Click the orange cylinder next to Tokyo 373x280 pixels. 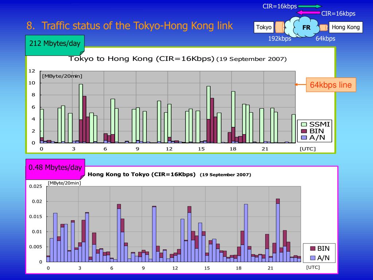click(280, 27)
